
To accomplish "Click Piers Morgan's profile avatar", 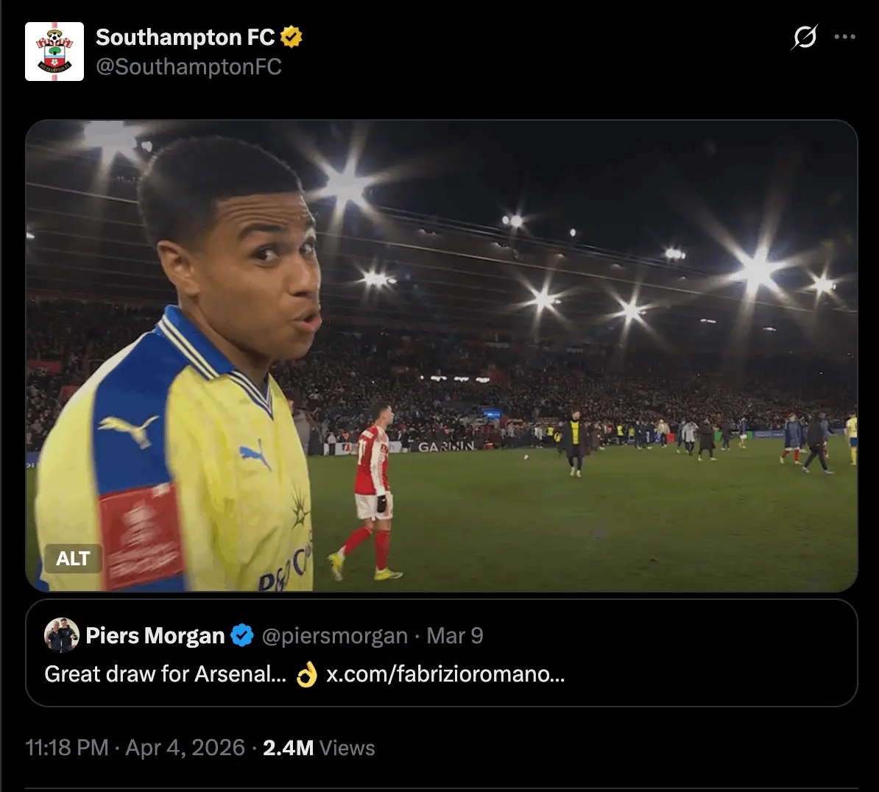I will pos(62,635).
